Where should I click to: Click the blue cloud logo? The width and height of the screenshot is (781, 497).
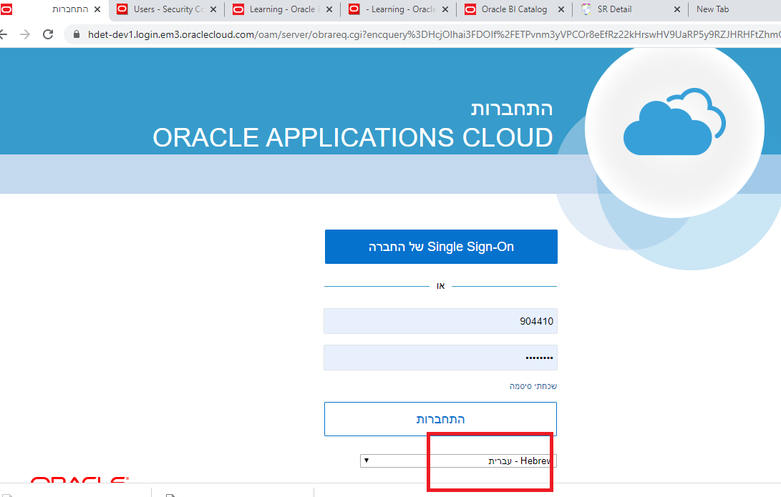(x=674, y=122)
